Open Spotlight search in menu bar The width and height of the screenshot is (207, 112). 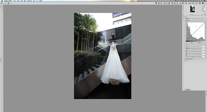pos(202,1)
